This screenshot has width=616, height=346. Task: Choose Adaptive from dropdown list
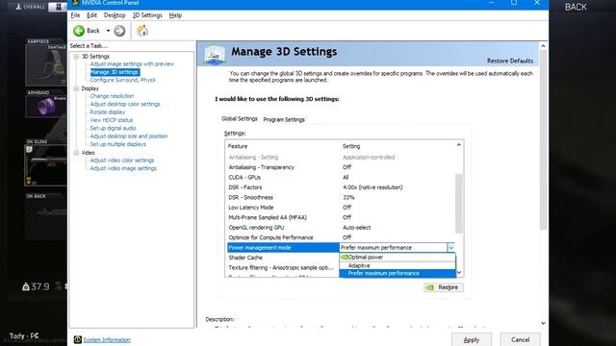coord(398,265)
